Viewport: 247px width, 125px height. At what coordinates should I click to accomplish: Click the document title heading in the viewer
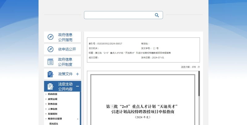(142, 109)
